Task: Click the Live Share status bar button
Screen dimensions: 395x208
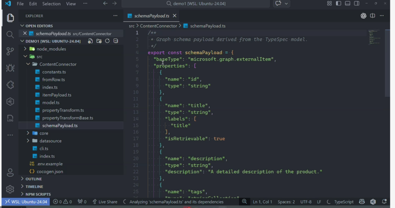Action: tap(104, 202)
